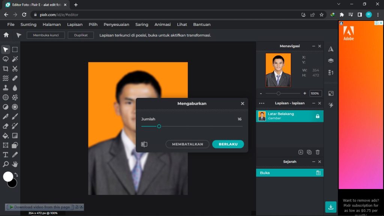
Task: Apply the blur with the BERLAKU button
Action: pos(228,144)
